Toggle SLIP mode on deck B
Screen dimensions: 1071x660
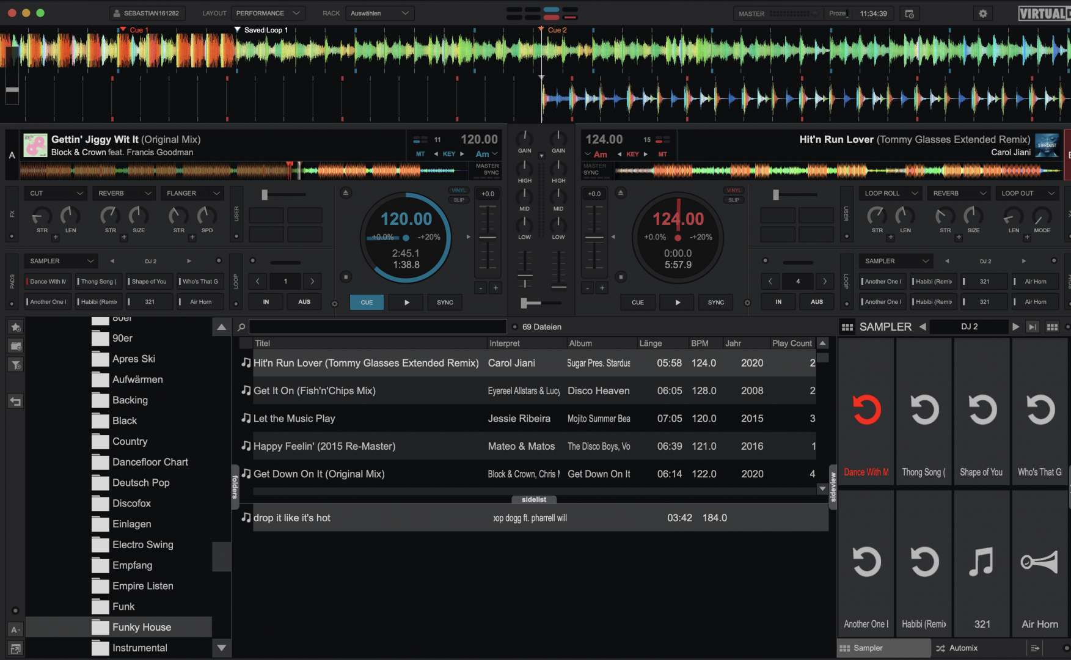(734, 200)
